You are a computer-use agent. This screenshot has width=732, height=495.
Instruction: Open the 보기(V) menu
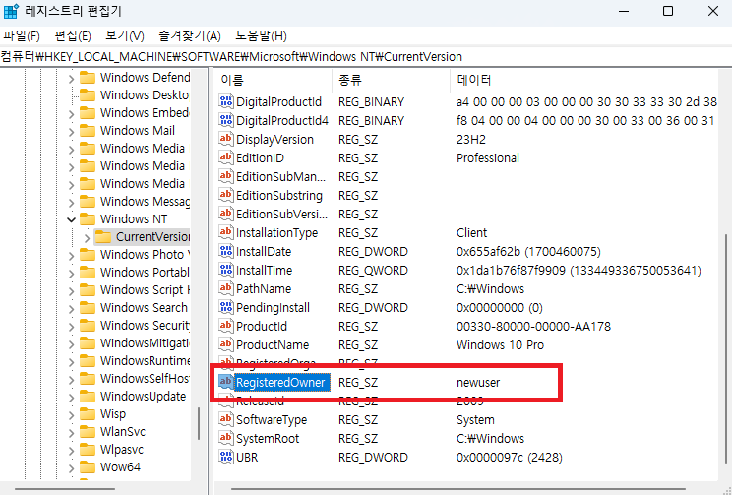click(x=125, y=36)
